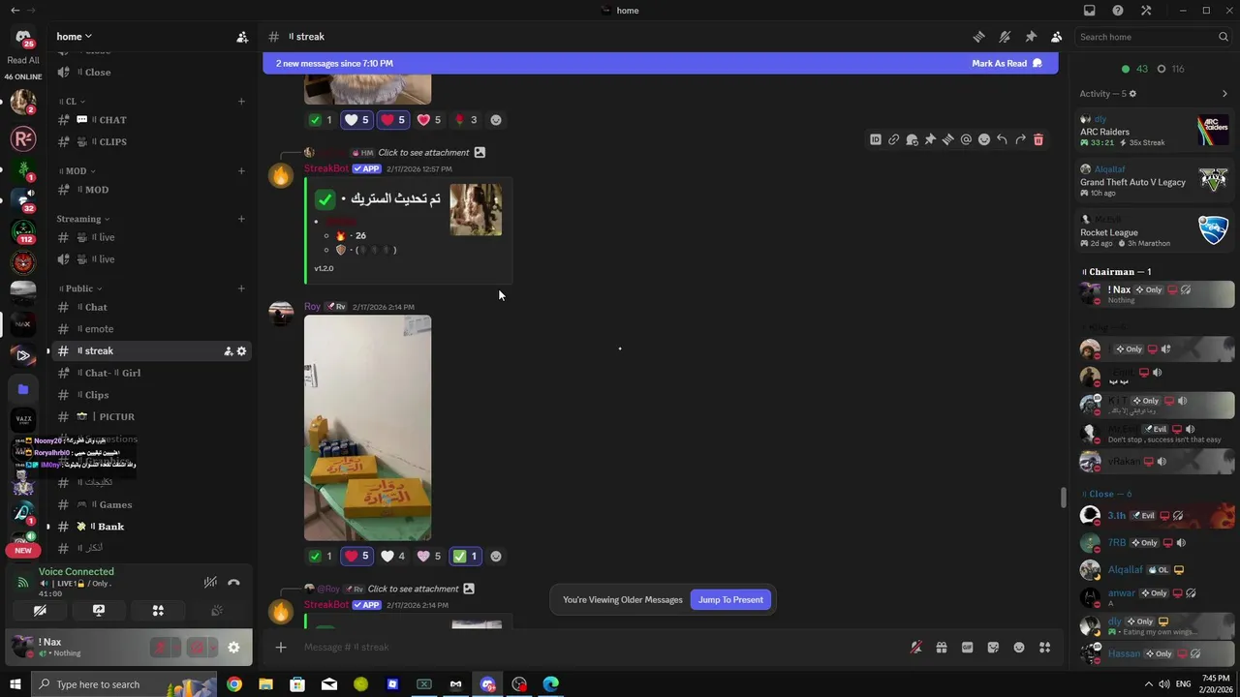Click Windows Start button
1240x697 pixels.
[15, 684]
